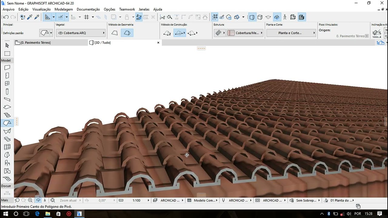Toggle the single-plane roof geometry method
388x218 pixels.
(x=115, y=33)
